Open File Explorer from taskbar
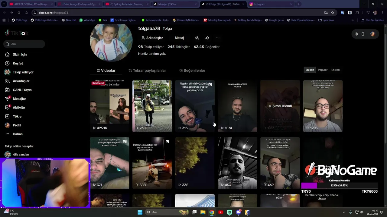The width and height of the screenshot is (387, 217). coord(203,212)
